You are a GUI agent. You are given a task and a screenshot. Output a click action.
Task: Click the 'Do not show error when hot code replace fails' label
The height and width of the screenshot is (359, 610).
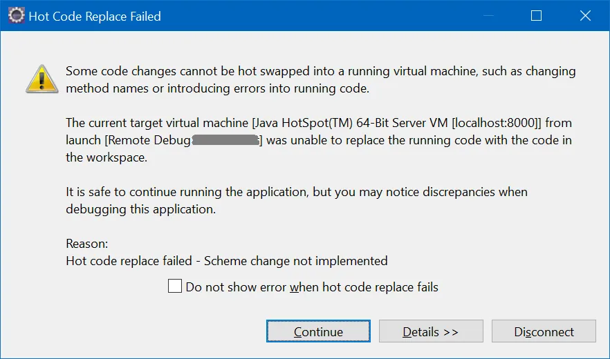311,287
